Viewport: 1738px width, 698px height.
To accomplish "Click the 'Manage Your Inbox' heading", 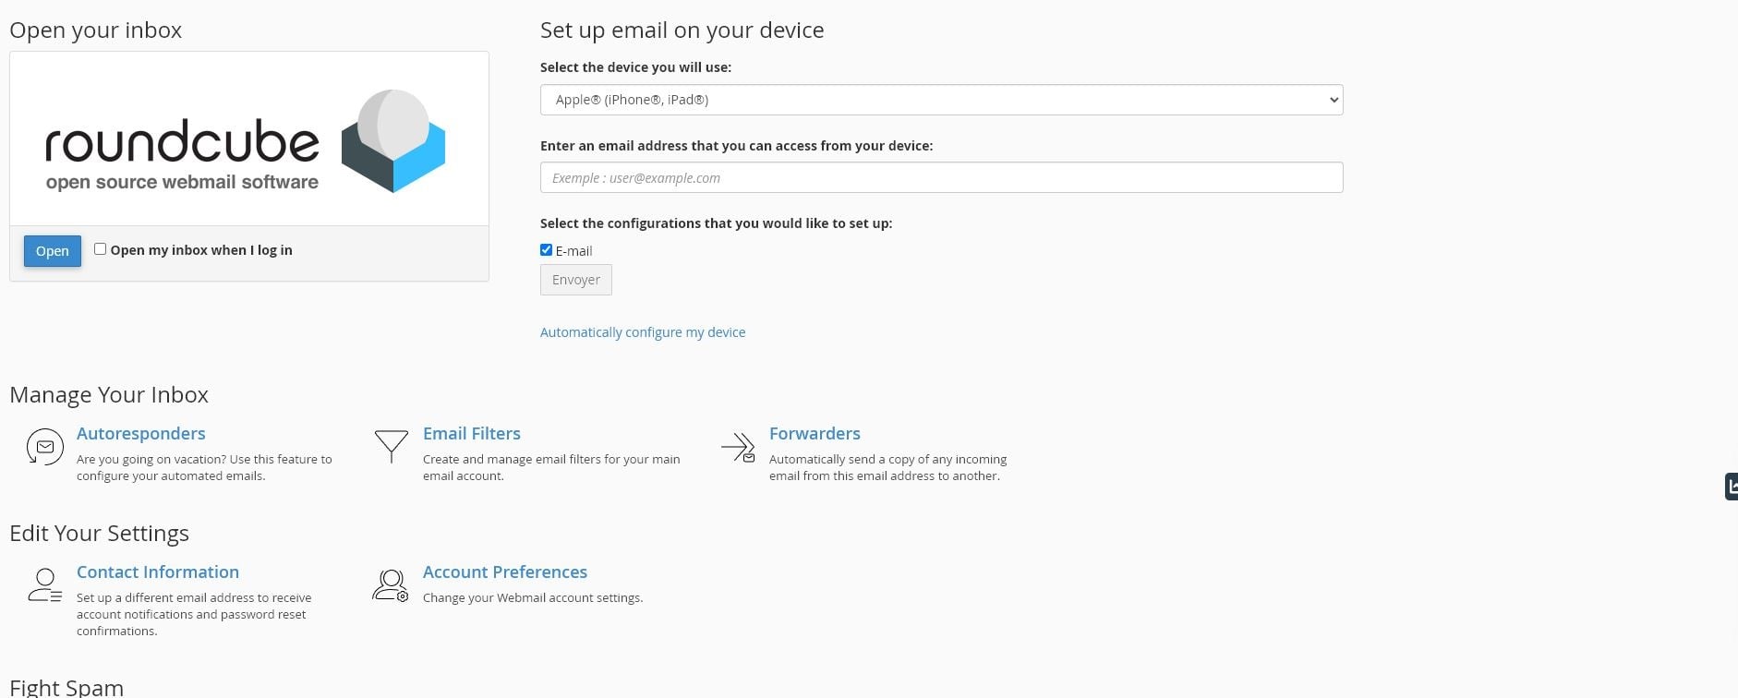I will 109,394.
